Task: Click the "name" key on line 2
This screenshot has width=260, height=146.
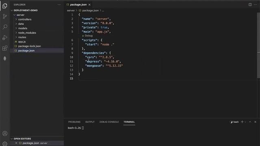Action: (x=87, y=19)
